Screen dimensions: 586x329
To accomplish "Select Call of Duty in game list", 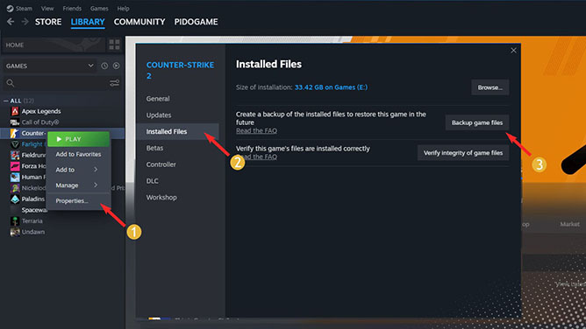I will pyautogui.click(x=40, y=122).
